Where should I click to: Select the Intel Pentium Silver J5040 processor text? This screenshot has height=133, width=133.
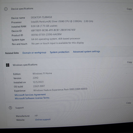[x=62, y=21]
